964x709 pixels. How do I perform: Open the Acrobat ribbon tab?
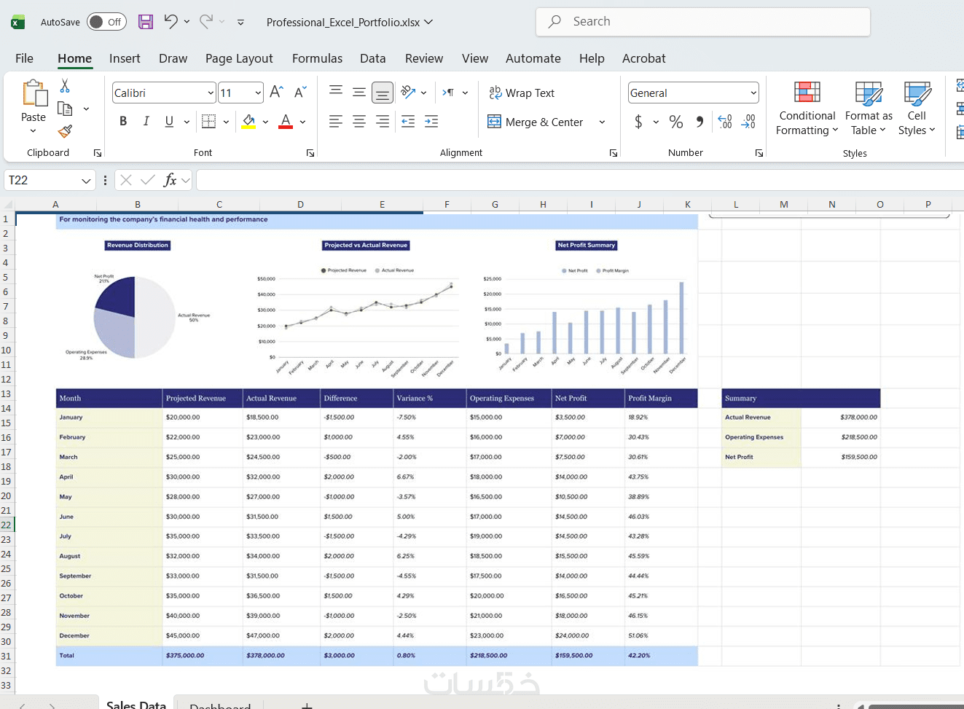pyautogui.click(x=644, y=58)
